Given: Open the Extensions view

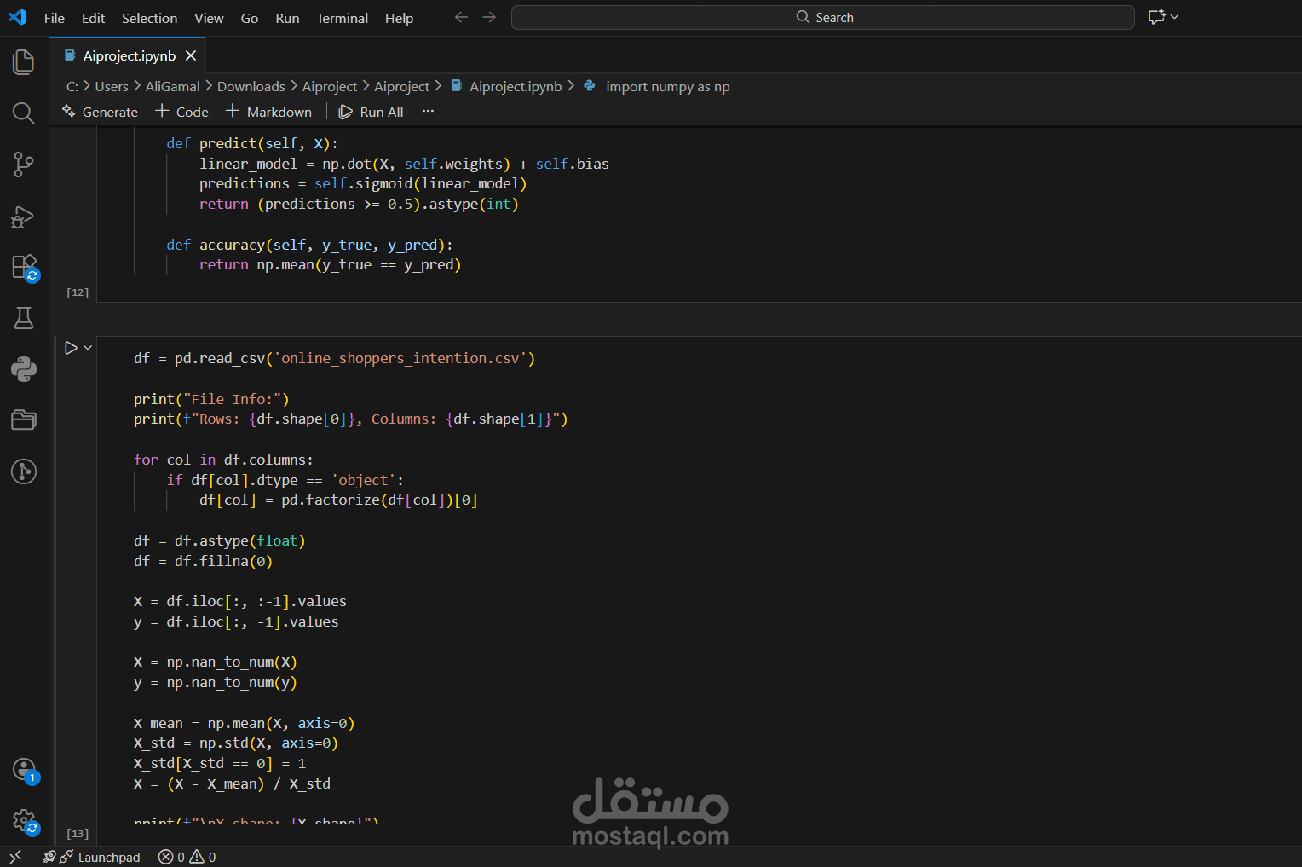Looking at the screenshot, I should (x=24, y=267).
